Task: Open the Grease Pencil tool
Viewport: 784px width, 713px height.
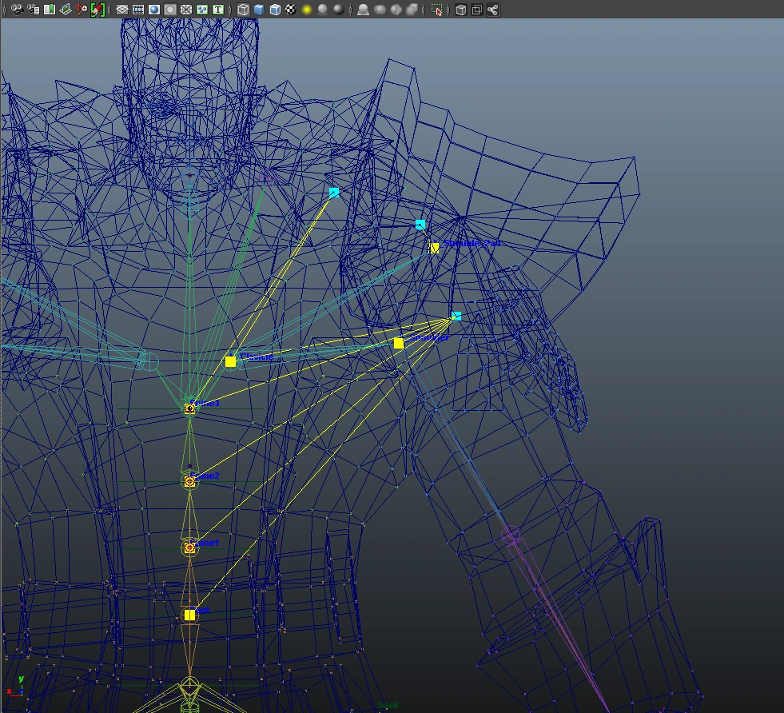Action: click(98, 10)
